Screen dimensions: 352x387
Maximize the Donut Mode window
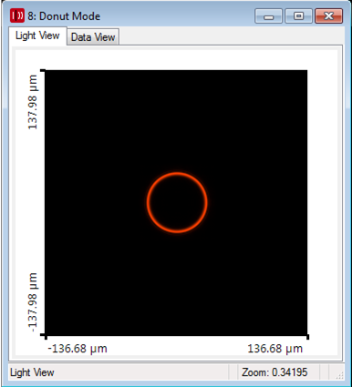[x=298, y=15]
